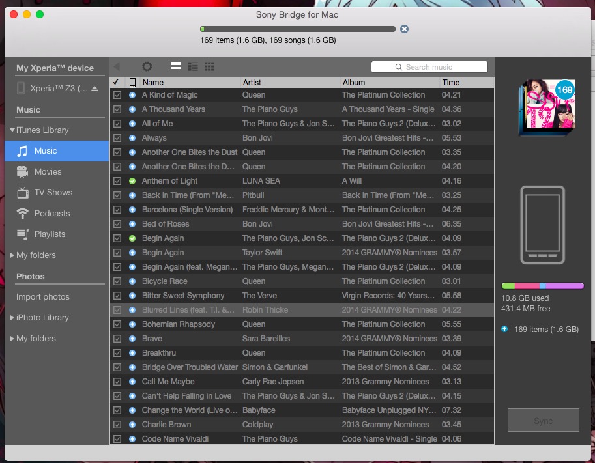The height and width of the screenshot is (463, 595).
Task: Sort songs by Album column
Action: coord(390,82)
